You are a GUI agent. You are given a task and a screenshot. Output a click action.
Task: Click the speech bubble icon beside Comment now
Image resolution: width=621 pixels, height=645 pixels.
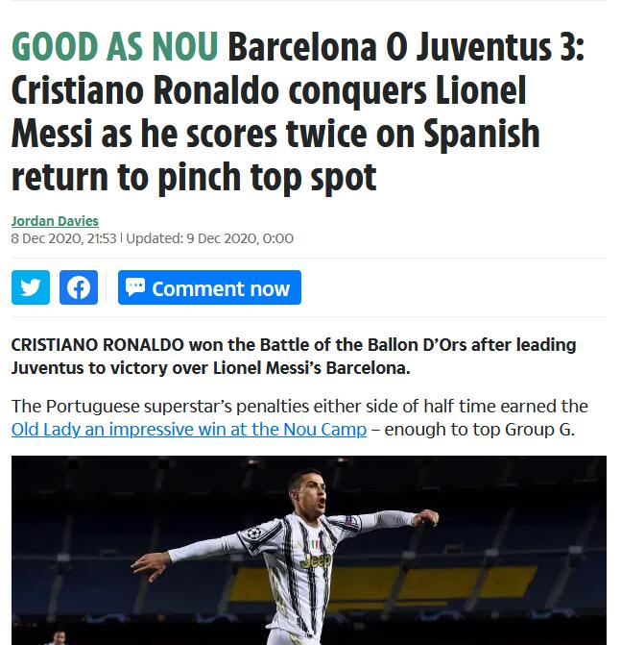(x=135, y=287)
